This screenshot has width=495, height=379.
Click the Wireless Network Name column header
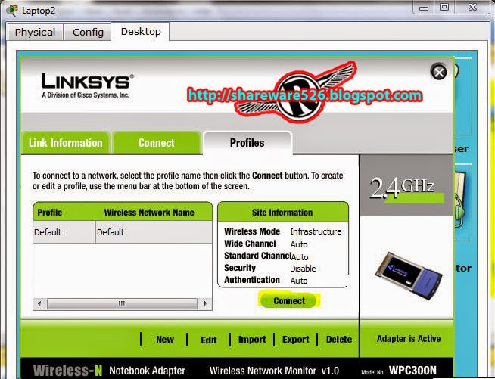[x=149, y=213]
